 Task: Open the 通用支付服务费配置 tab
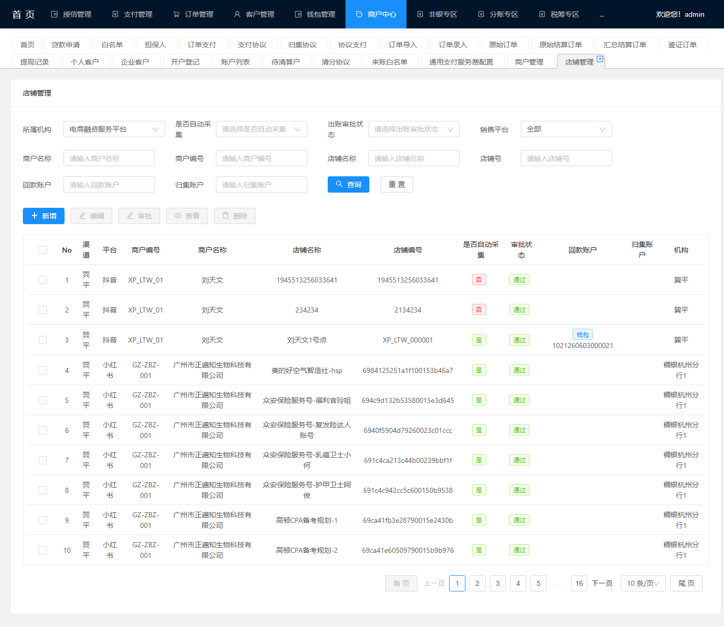coord(461,62)
